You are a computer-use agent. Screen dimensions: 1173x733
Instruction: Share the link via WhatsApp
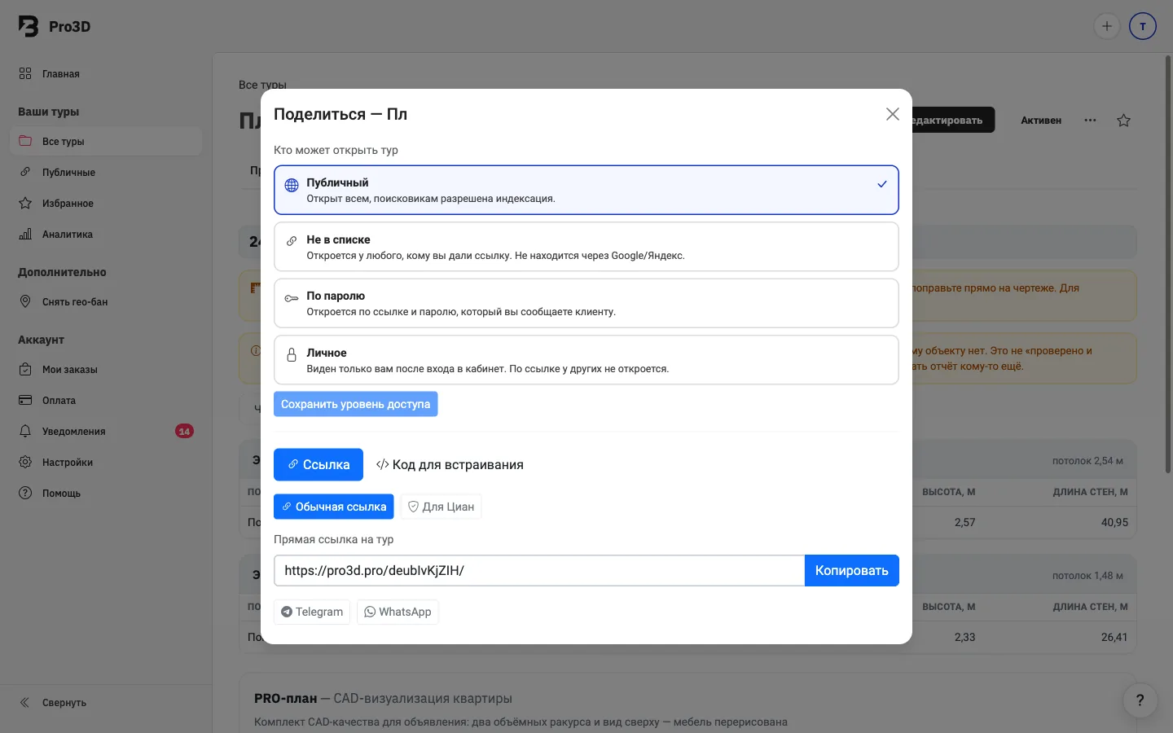pyautogui.click(x=398, y=612)
